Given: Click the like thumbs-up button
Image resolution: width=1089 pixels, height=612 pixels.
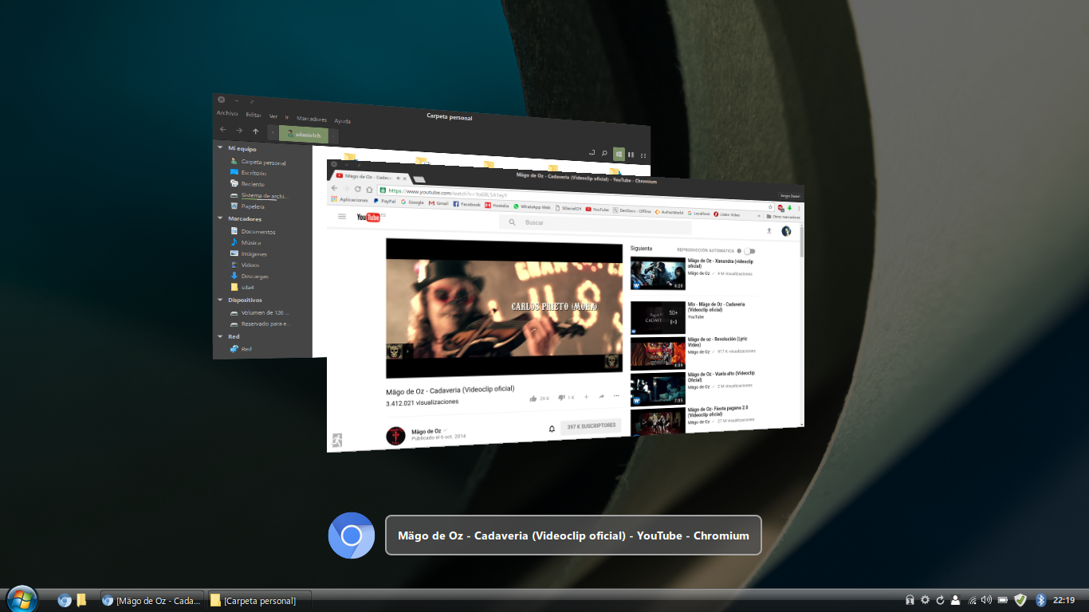Looking at the screenshot, I should (x=533, y=398).
